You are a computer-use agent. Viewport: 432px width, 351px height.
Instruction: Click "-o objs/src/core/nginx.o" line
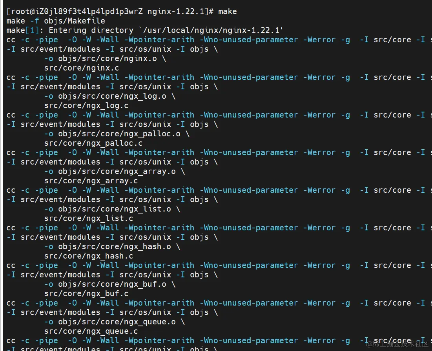(x=105, y=59)
